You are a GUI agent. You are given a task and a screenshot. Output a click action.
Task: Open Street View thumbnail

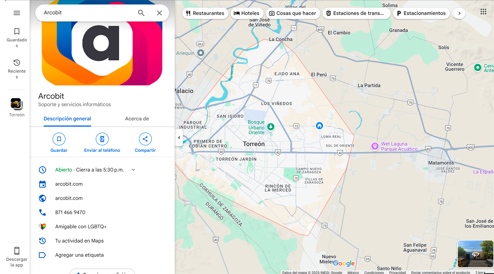point(475,254)
